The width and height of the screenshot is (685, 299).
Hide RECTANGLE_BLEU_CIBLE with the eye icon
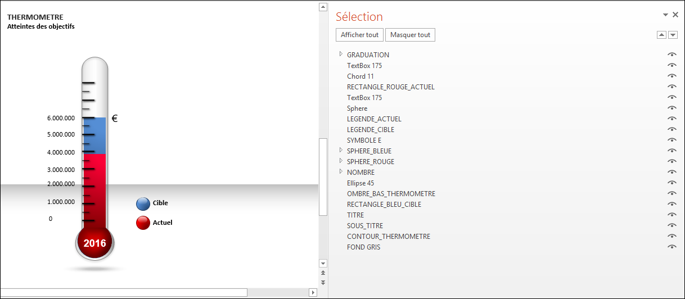point(672,204)
